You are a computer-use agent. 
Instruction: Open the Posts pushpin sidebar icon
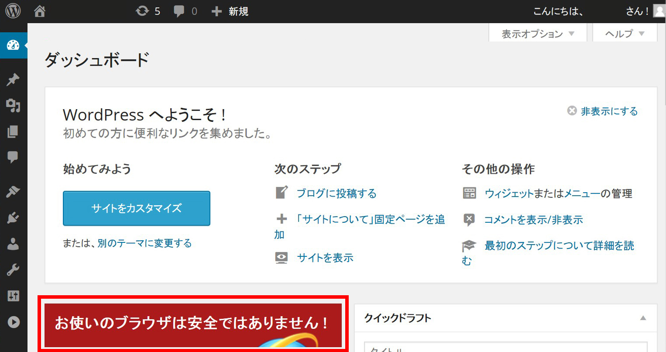coord(13,80)
